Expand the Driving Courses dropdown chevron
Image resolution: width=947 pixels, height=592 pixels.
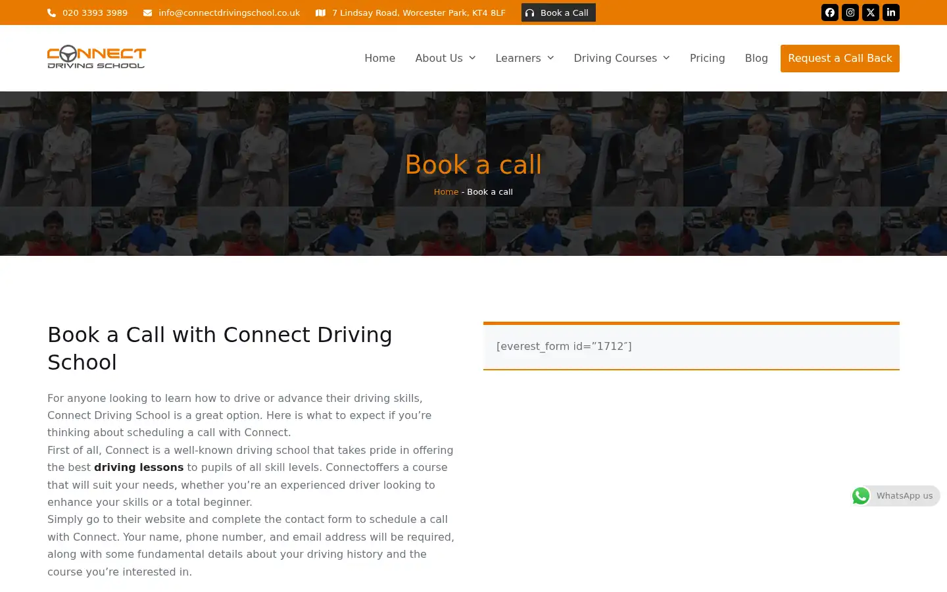pos(666,58)
